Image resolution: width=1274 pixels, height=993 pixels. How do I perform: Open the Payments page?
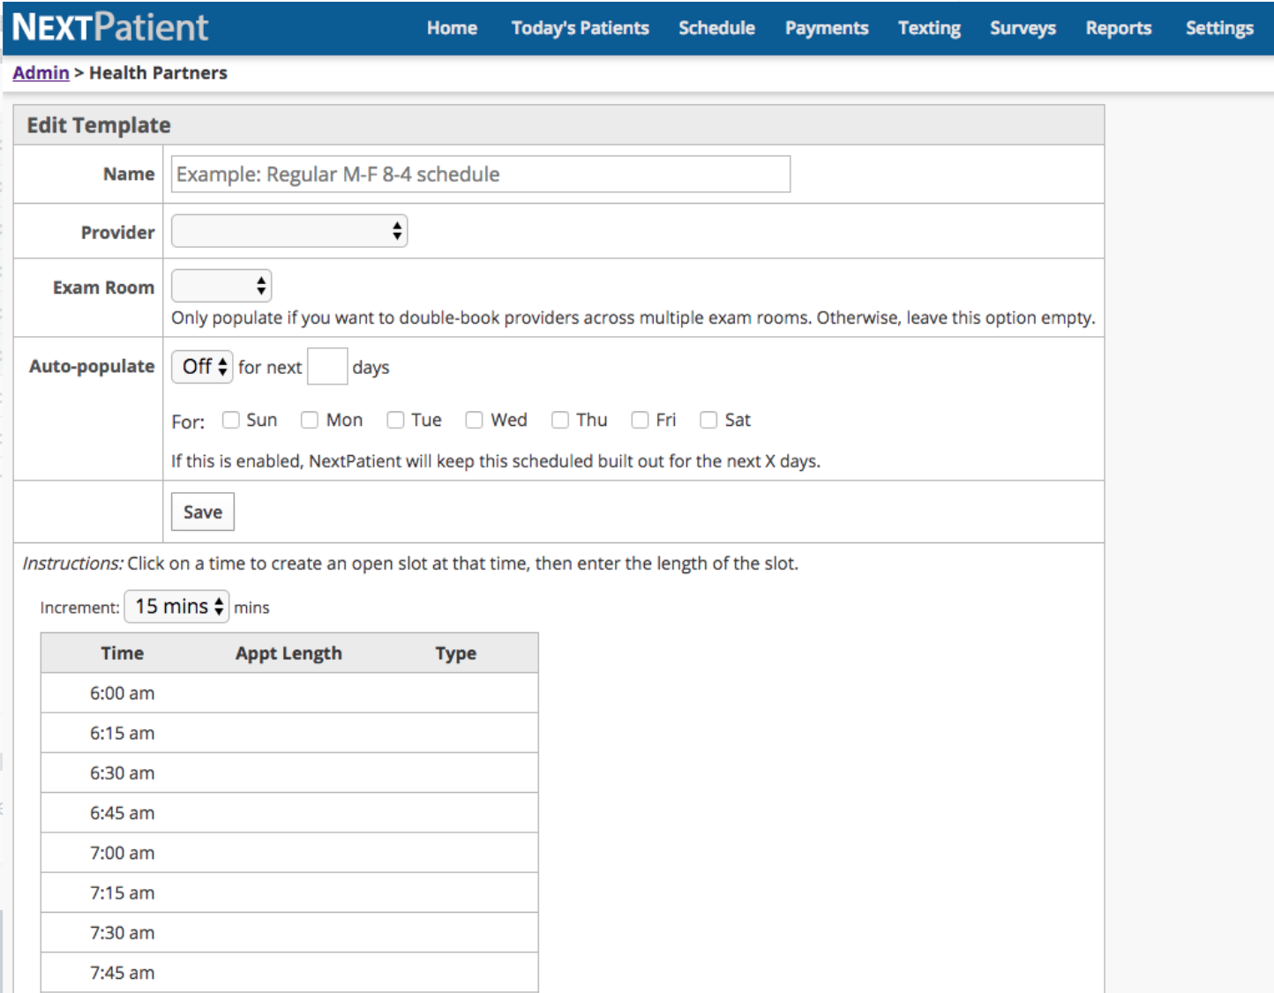(x=826, y=27)
